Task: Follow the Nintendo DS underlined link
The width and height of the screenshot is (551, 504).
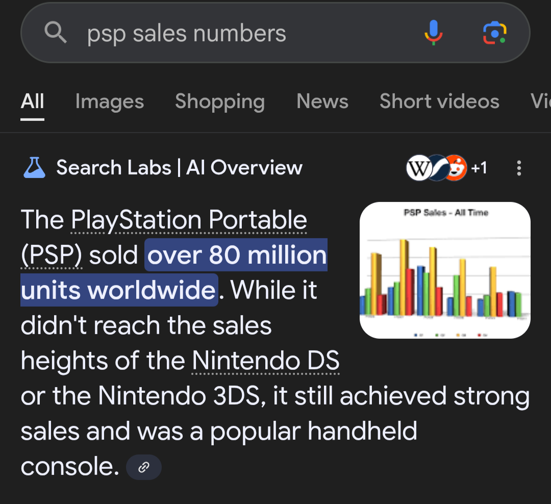Action: pyautogui.click(x=266, y=361)
